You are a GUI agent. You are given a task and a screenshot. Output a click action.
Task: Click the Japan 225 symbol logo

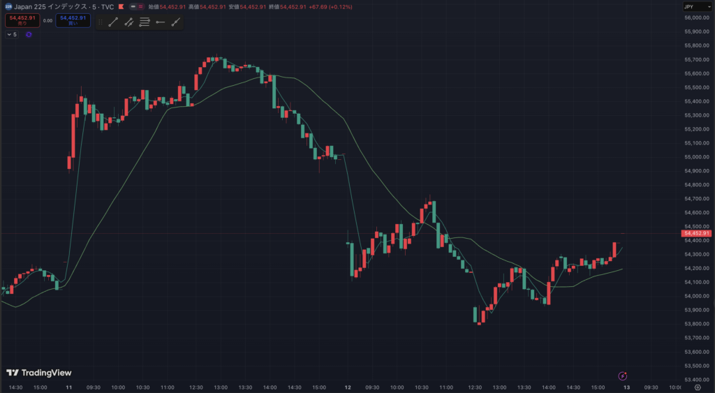coord(8,6)
